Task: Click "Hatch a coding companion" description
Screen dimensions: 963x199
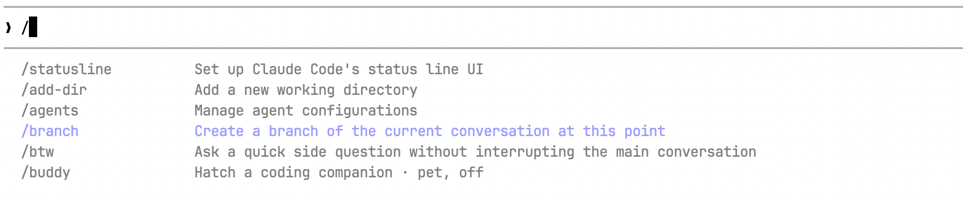Action: pyautogui.click(x=293, y=172)
